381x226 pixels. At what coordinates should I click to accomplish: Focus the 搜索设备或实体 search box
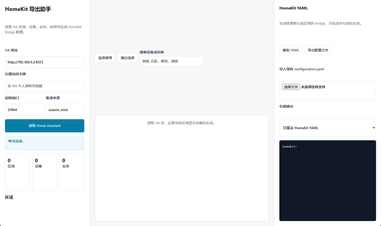[x=172, y=61]
